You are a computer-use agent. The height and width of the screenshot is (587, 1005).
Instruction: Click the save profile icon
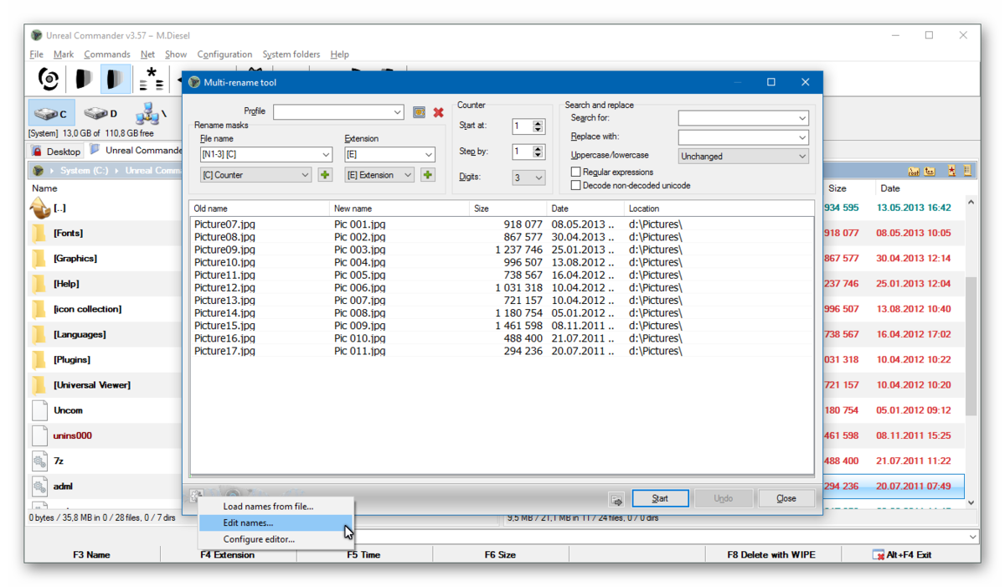pyautogui.click(x=419, y=111)
